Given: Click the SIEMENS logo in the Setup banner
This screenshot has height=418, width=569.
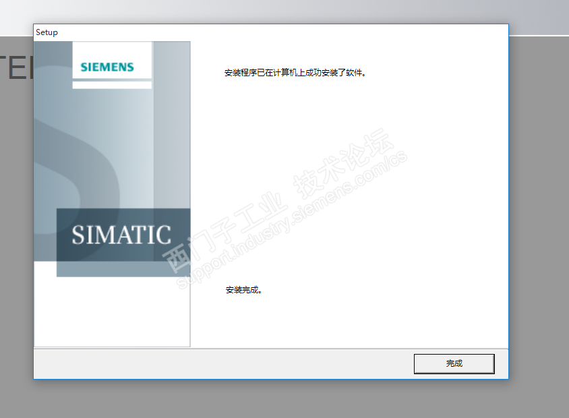Looking at the screenshot, I should tap(107, 67).
